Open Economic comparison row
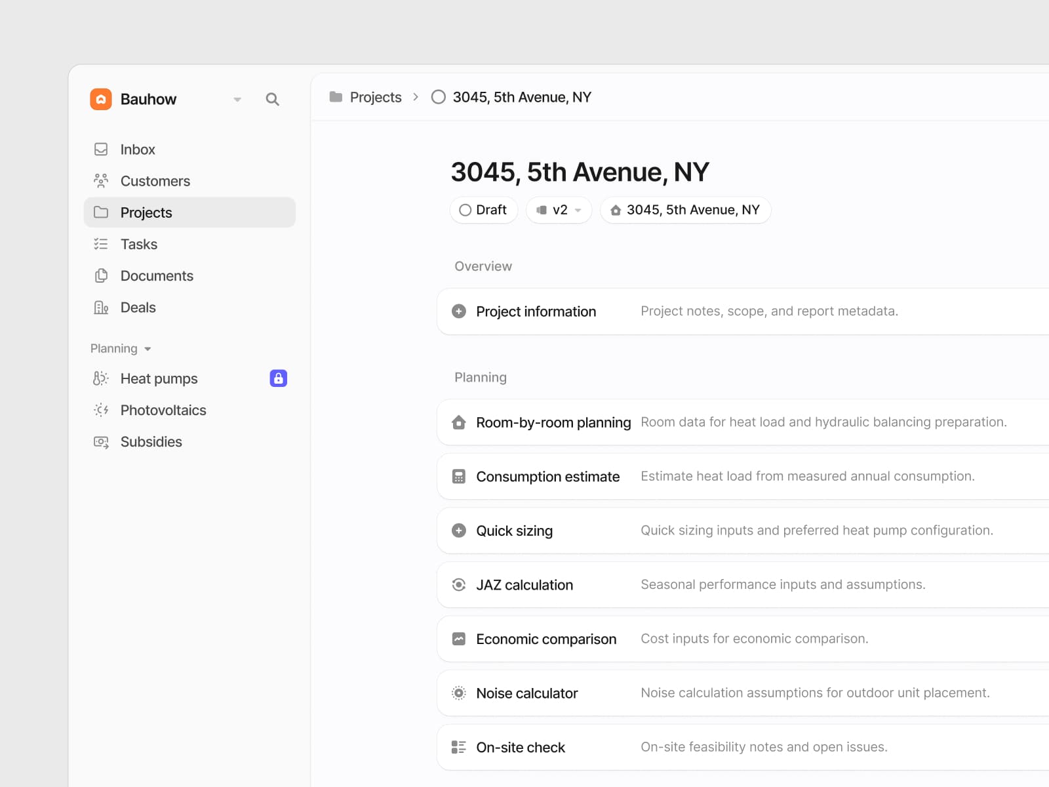Image resolution: width=1049 pixels, height=787 pixels. coord(743,639)
